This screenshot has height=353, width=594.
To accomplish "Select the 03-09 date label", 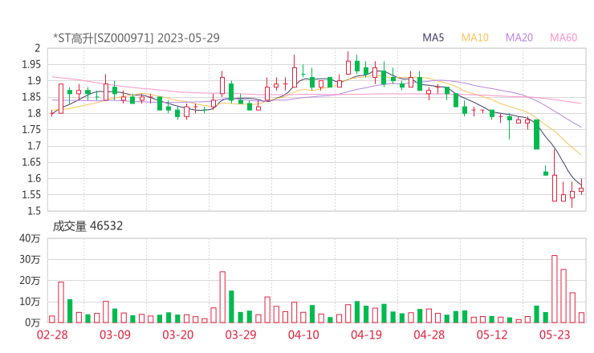I will click(114, 335).
